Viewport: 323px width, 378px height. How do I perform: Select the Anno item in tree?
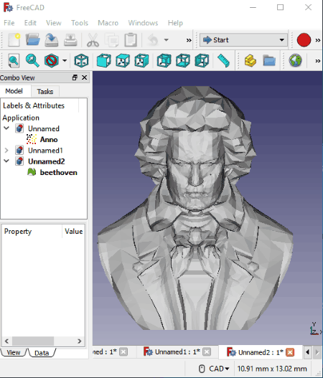point(49,140)
